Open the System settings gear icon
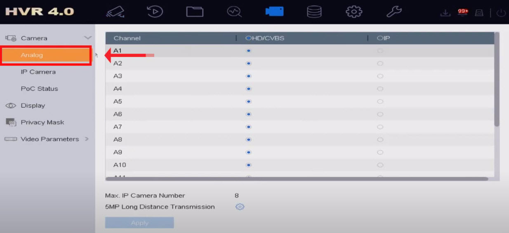Screen dimensions: 509x233 tap(353, 12)
